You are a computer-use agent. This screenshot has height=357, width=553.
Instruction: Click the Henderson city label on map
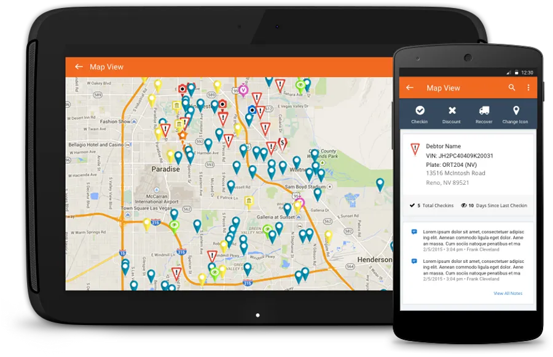coord(375,260)
